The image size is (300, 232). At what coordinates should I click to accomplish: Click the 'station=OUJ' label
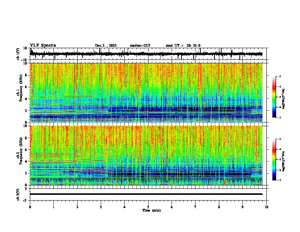click(x=140, y=45)
